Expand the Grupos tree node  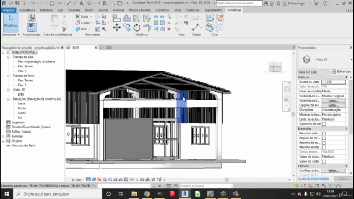(x=3, y=141)
